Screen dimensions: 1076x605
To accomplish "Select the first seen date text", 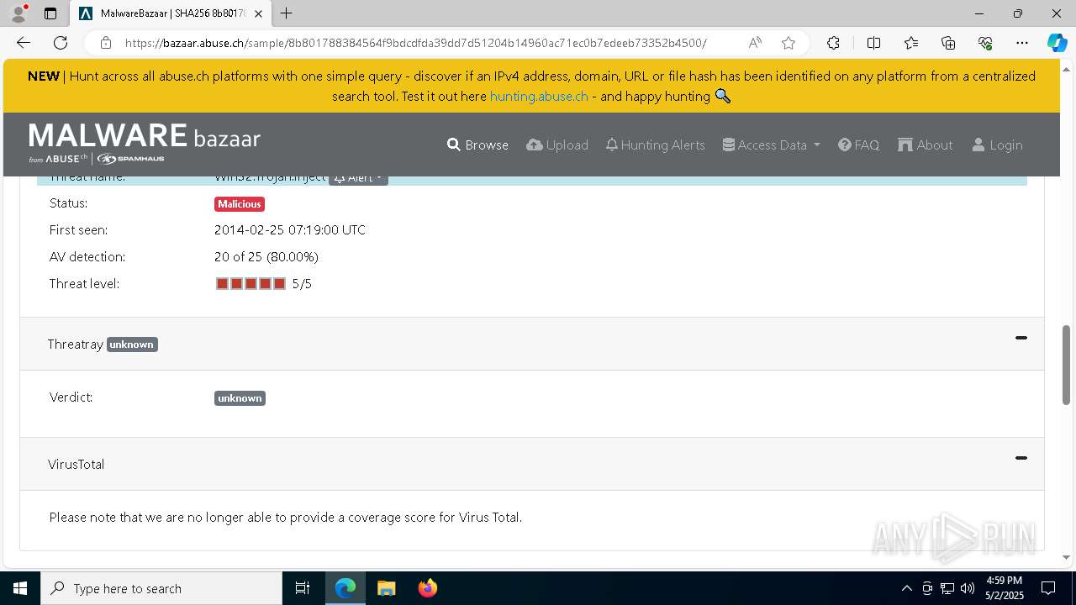I will pos(290,230).
